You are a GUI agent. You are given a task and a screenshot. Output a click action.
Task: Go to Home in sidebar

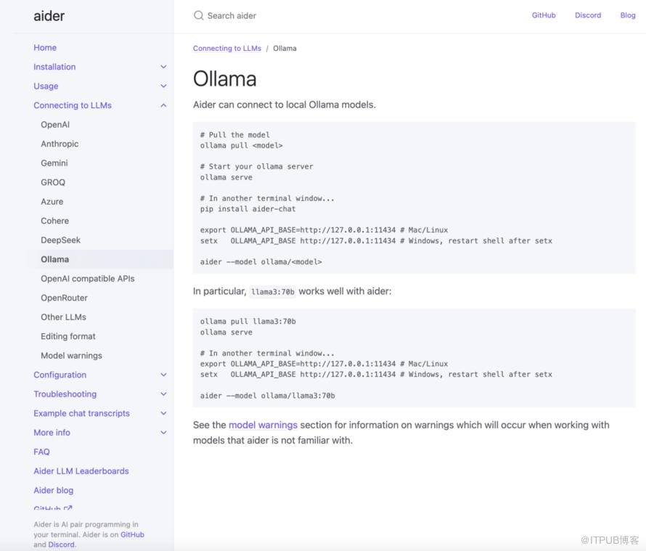point(45,48)
